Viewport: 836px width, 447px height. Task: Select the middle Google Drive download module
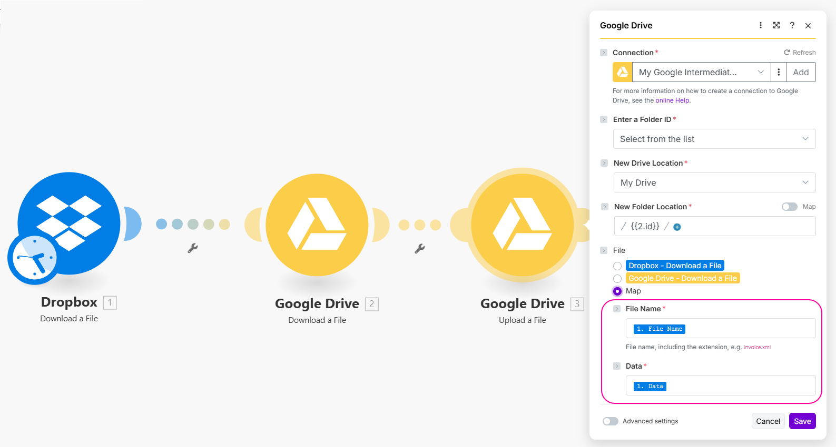[317, 225]
